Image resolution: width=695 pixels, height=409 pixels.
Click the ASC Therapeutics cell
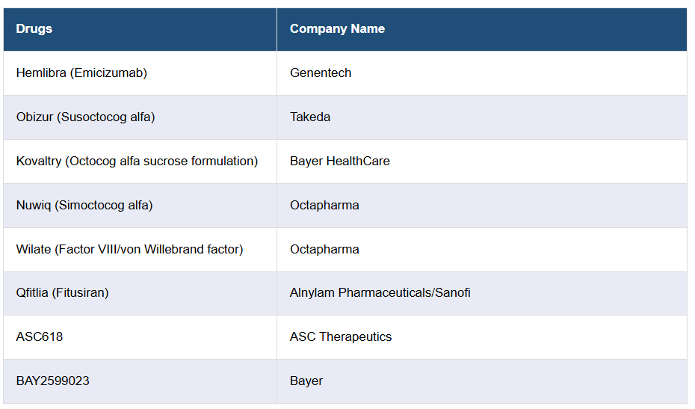341,337
